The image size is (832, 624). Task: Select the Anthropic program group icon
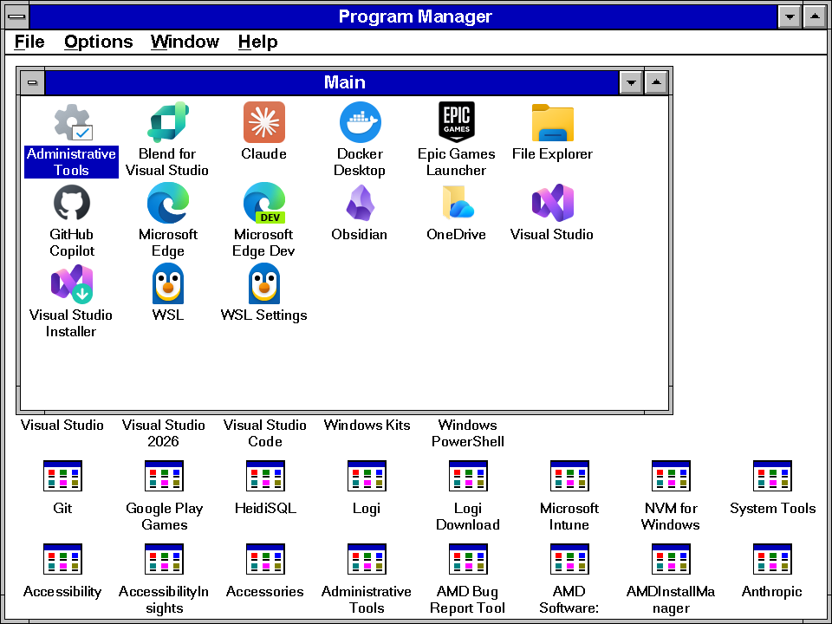tap(772, 559)
